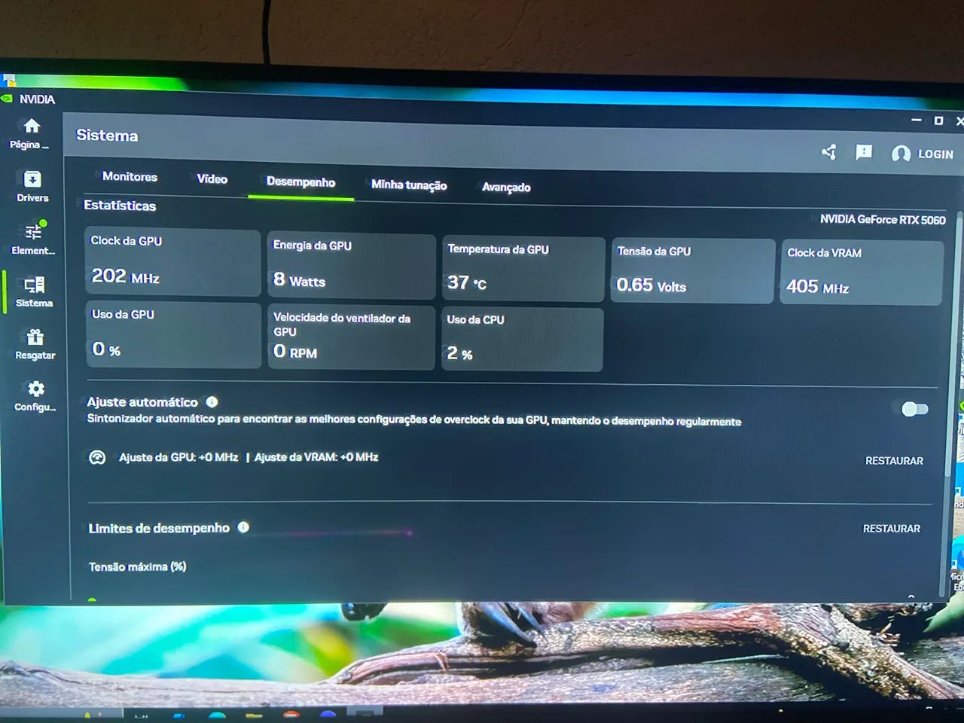
Task: Open the Minha tunação tab
Action: tap(409, 185)
